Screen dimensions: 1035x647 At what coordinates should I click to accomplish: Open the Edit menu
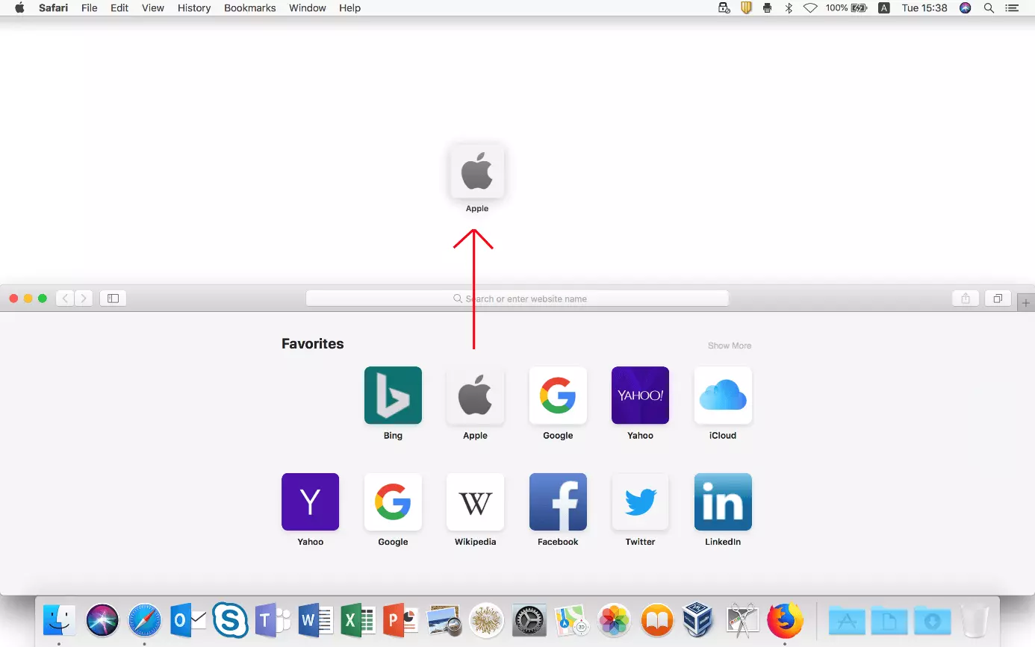(119, 8)
